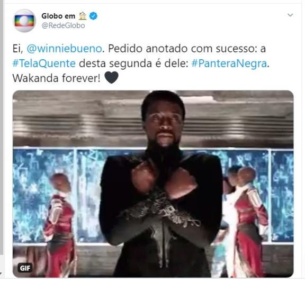Click the blue verified badge
This screenshot has height=292, width=305.
click(93, 16)
